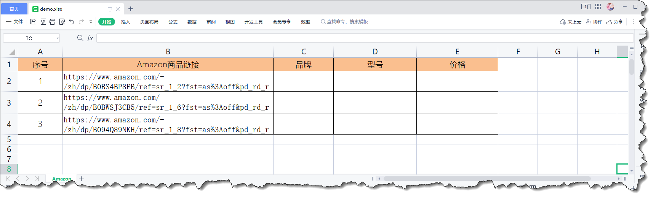Select the column B header
This screenshot has width=656, height=198.
pos(168,52)
